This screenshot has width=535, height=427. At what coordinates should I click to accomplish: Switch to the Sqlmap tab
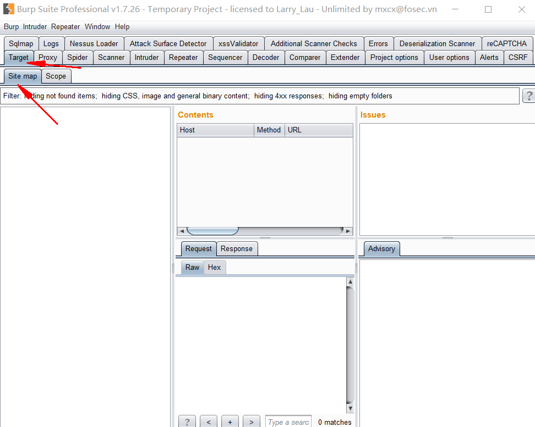coord(21,43)
